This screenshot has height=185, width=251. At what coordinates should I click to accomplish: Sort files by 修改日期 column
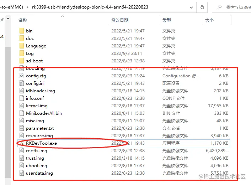[120, 20]
